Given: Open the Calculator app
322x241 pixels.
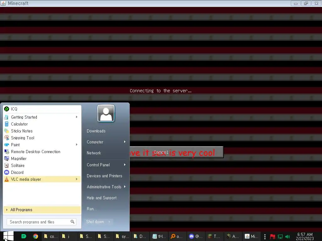Looking at the screenshot, I should click(42, 124).
